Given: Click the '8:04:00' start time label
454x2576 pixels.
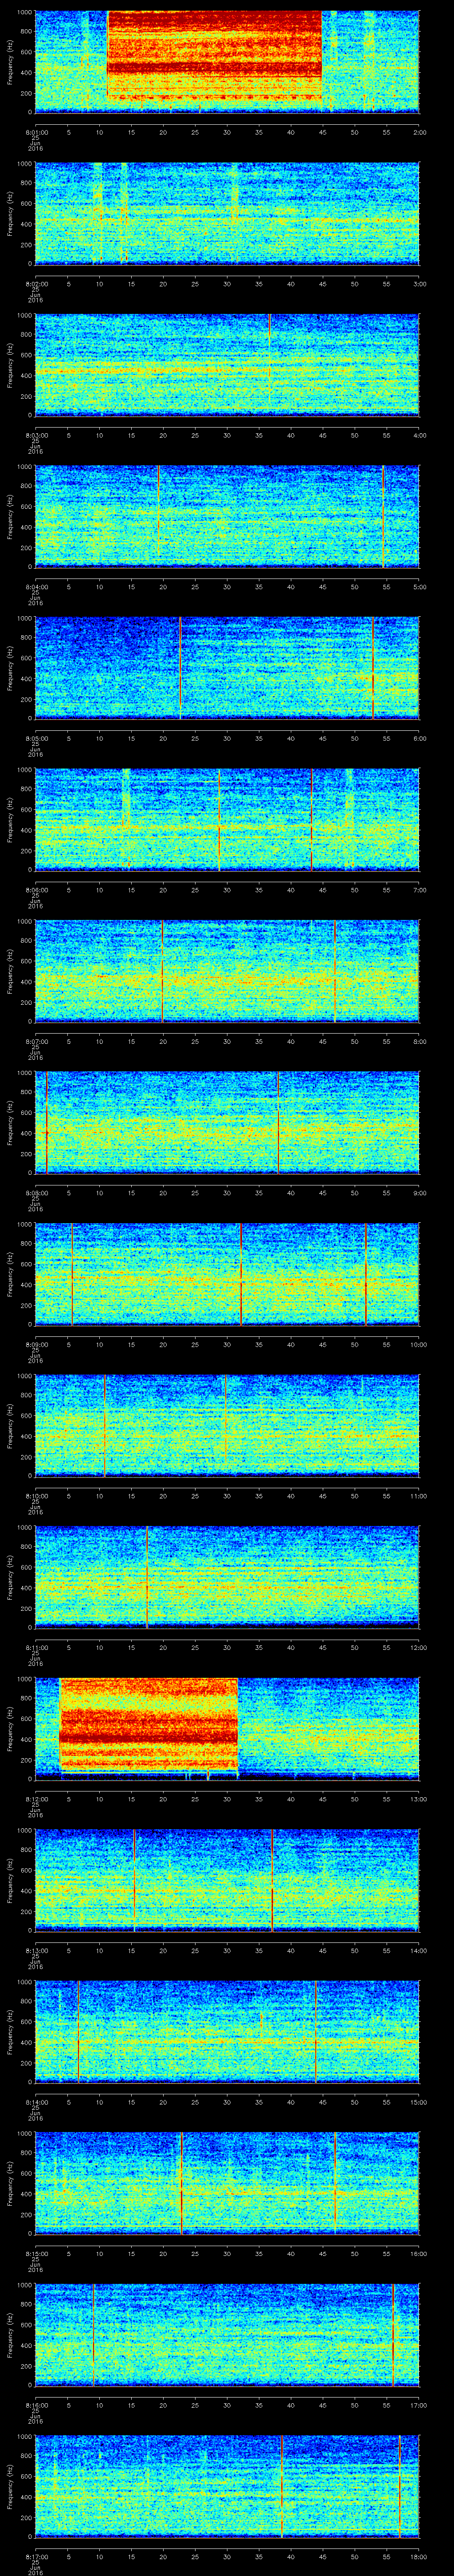Looking at the screenshot, I should (x=36, y=587).
